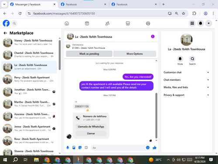Expand Media, files and links section
Screen dimensions: 218x164
[186, 87]
